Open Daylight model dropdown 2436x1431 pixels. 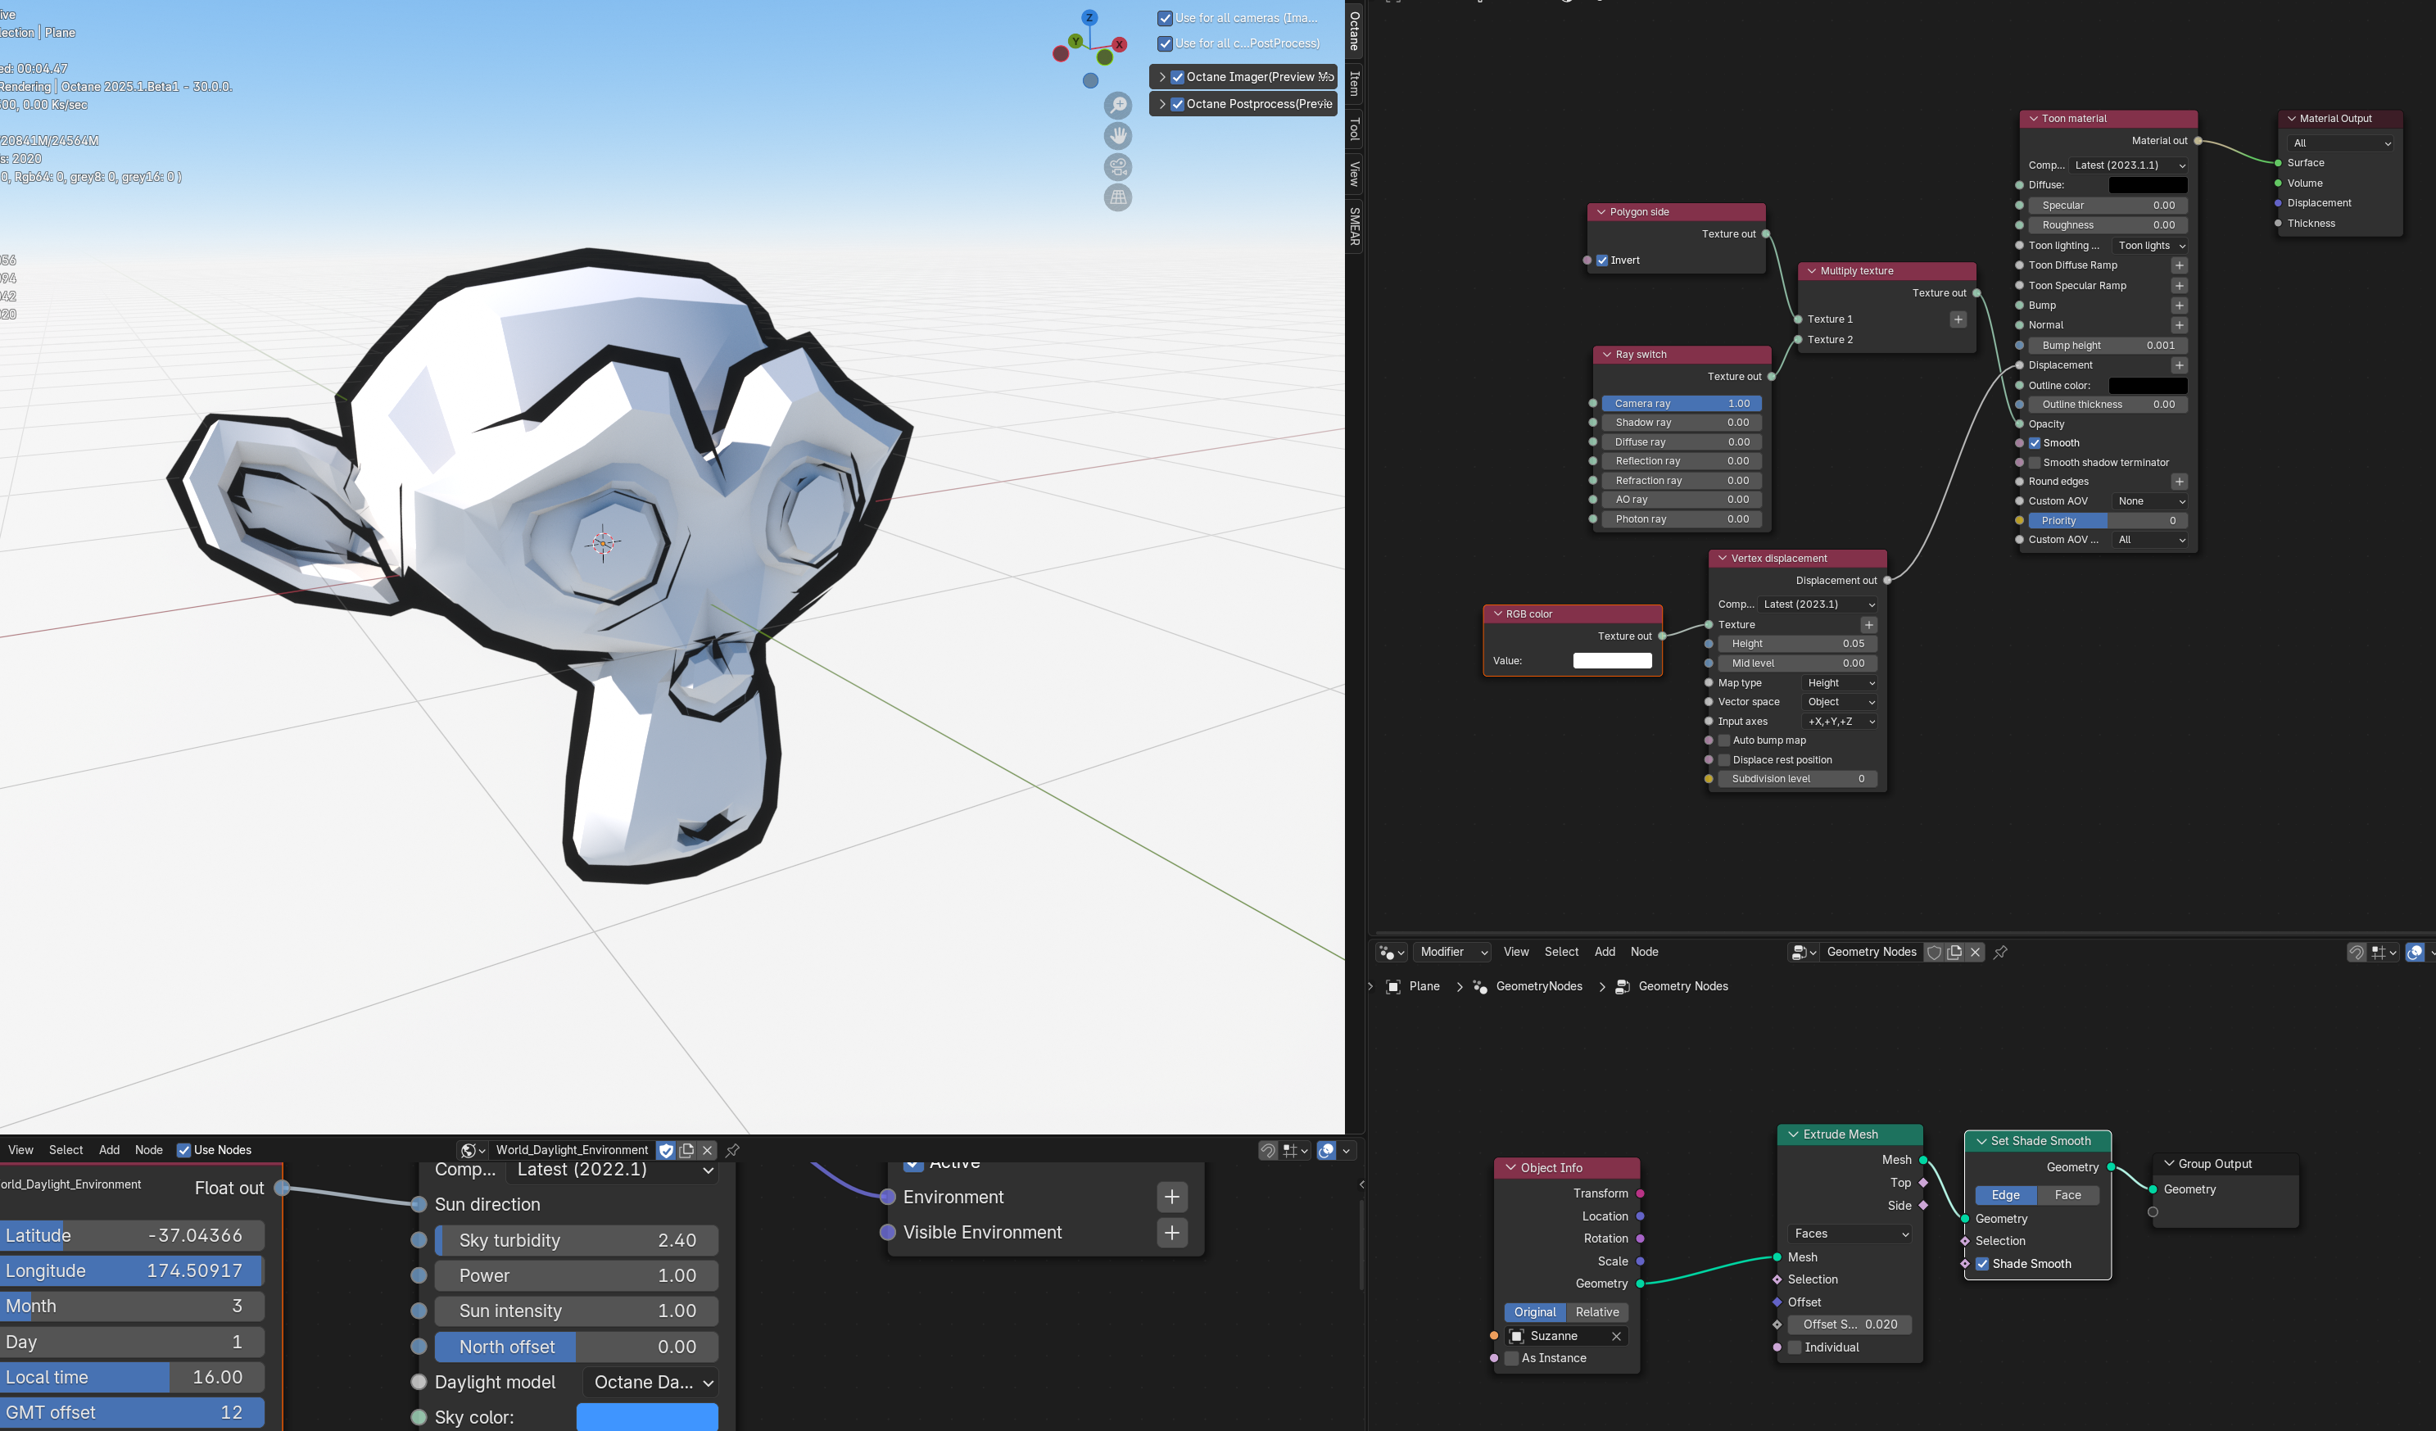coord(653,1383)
